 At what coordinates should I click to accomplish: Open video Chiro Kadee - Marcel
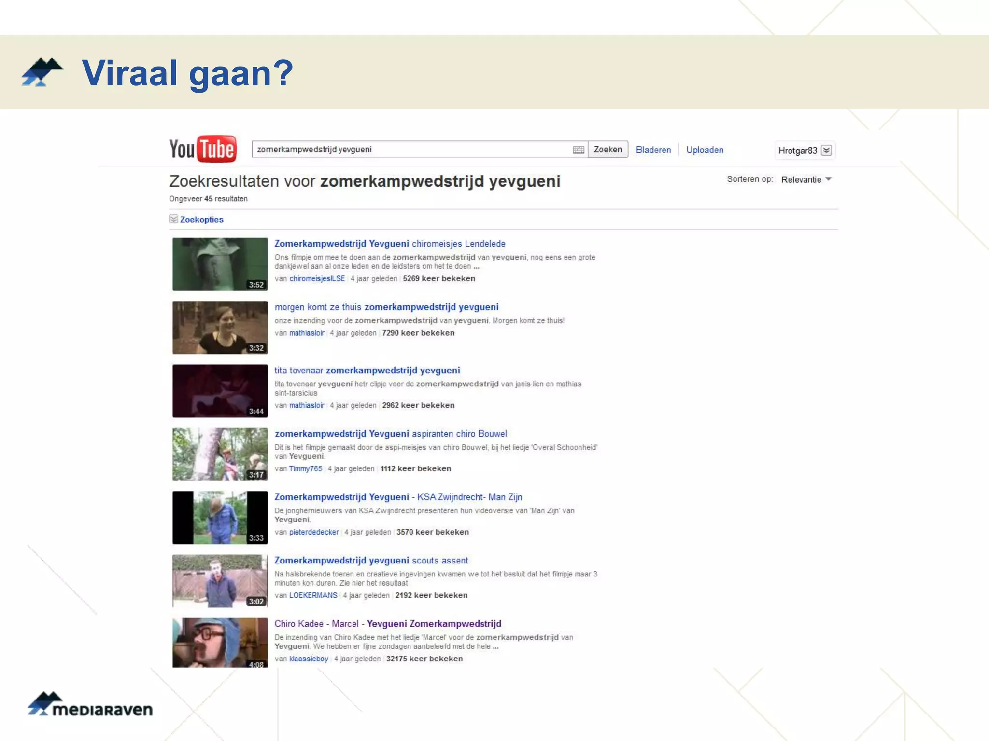(388, 624)
